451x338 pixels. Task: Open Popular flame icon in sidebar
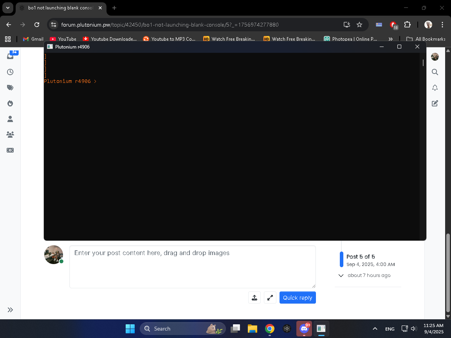click(x=10, y=103)
